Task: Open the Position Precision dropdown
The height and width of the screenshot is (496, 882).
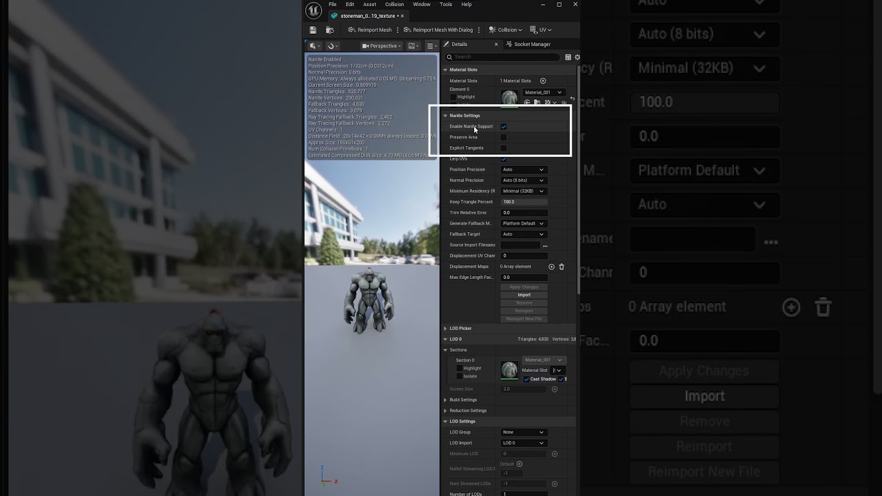Action: pos(524,169)
